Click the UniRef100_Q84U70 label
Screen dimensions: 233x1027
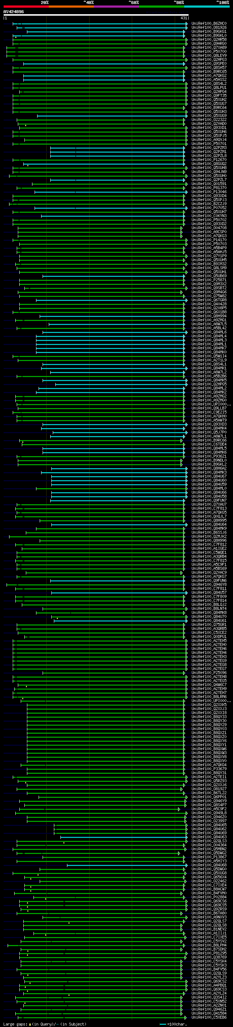coord(209,616)
